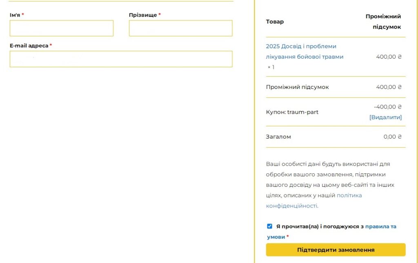Click the Ім'я field label
Viewport: 418px width, 263px height.
tap(15, 15)
